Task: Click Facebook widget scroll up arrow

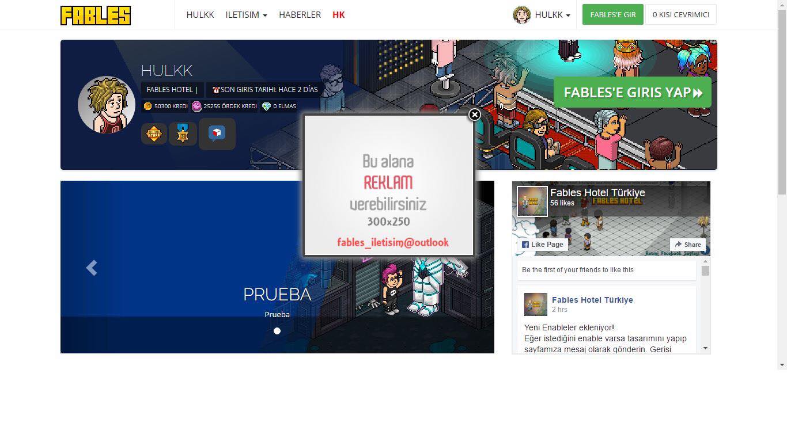Action: coord(705,262)
